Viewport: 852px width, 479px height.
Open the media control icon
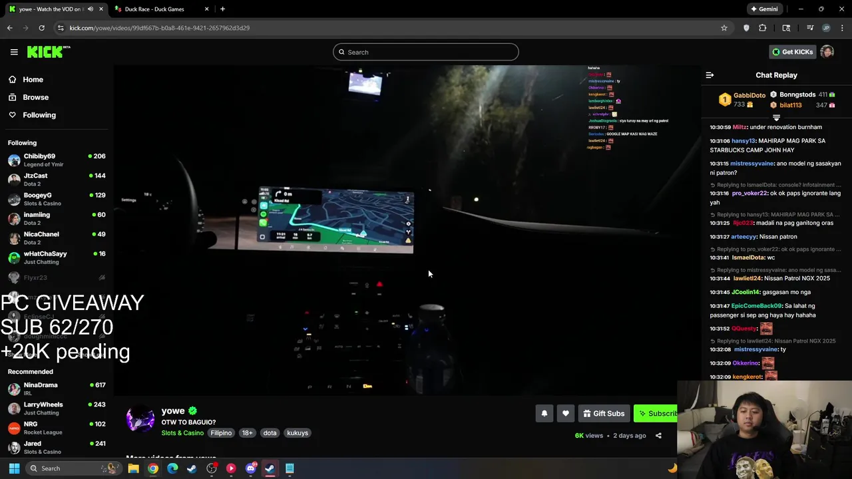pos(810,28)
